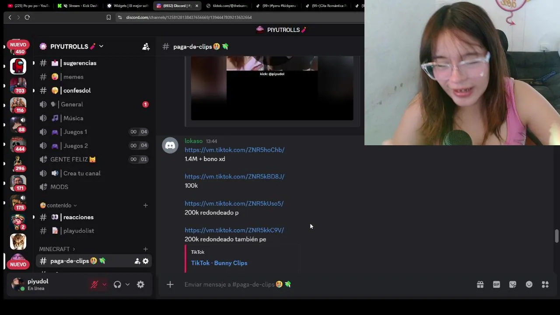The image size is (560, 315).
Task: Add a channel to the contenido category
Action: (x=145, y=205)
